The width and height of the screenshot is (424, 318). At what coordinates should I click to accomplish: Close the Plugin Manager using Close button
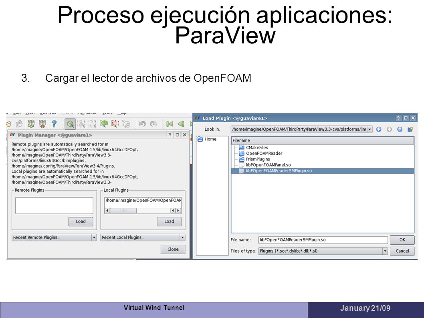coord(173,249)
